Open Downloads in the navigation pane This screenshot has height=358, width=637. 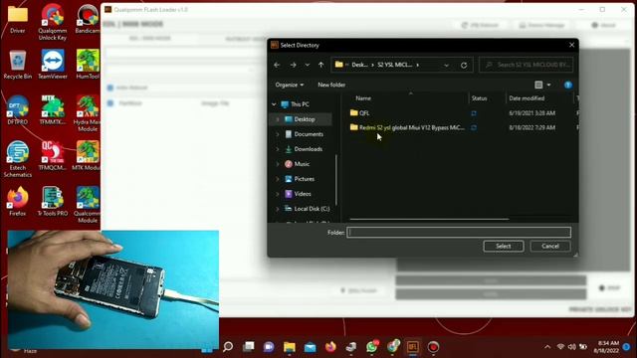[308, 149]
